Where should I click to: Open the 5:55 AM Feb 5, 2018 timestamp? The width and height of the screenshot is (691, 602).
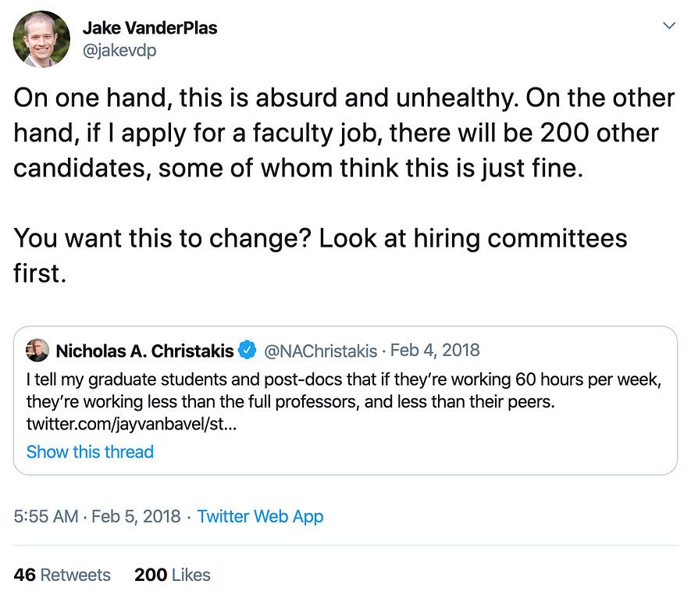(x=97, y=516)
